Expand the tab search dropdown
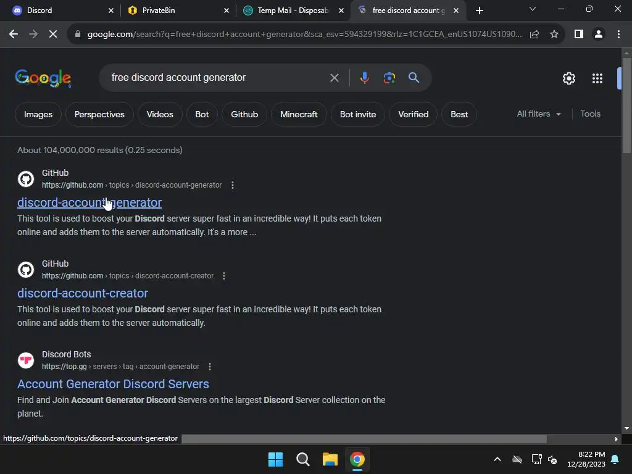 (533, 9)
